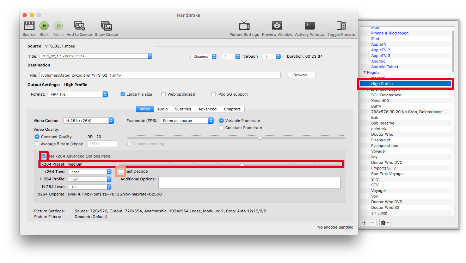Switch to the Audio tab
This screenshot has width=466, height=263.
163,109
